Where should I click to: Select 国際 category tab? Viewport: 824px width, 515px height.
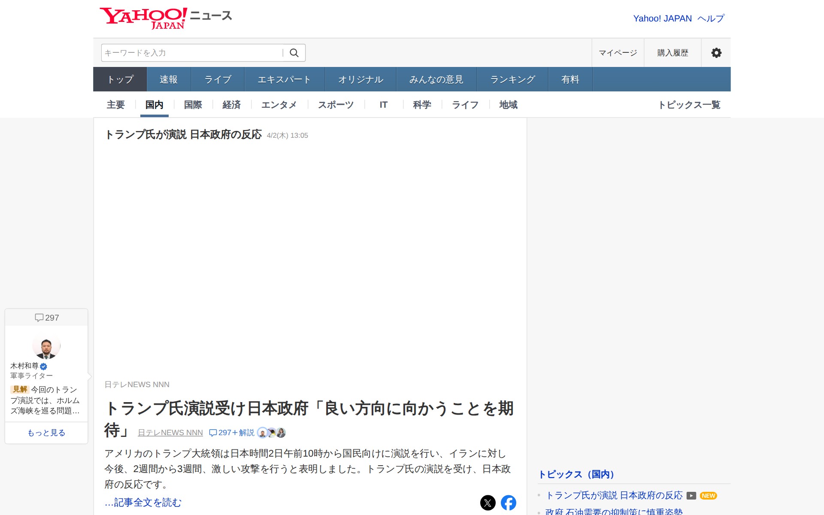tap(193, 105)
